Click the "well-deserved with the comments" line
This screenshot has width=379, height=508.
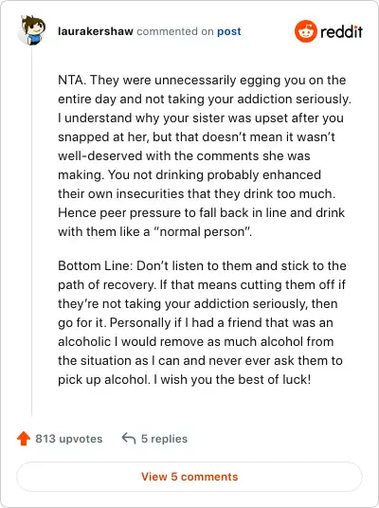click(x=184, y=155)
